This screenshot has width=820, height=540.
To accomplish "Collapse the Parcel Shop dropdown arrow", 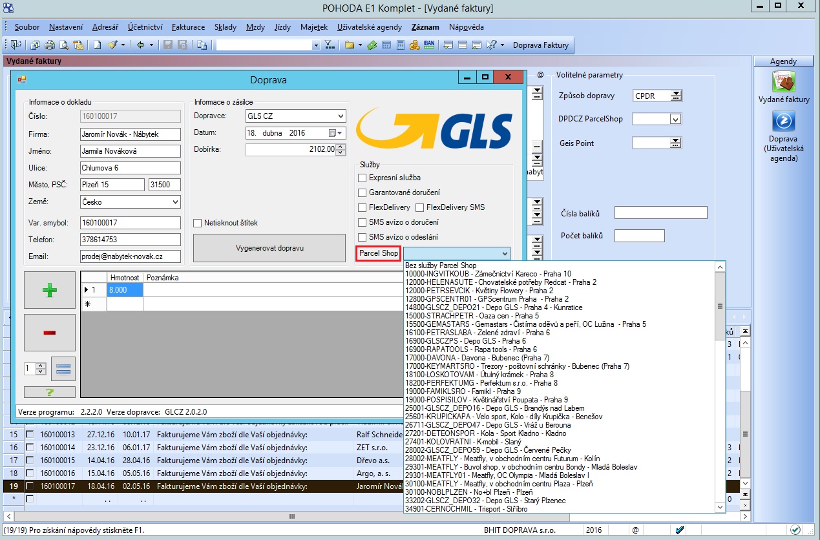I will pyautogui.click(x=505, y=253).
